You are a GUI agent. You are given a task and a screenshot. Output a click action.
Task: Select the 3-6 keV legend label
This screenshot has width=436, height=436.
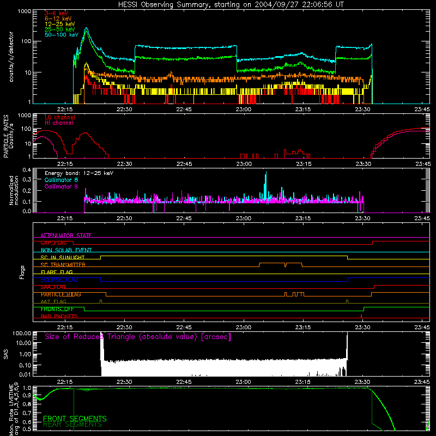(57, 13)
